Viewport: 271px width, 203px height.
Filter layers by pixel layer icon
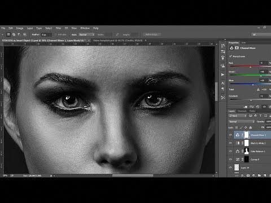point(251,116)
